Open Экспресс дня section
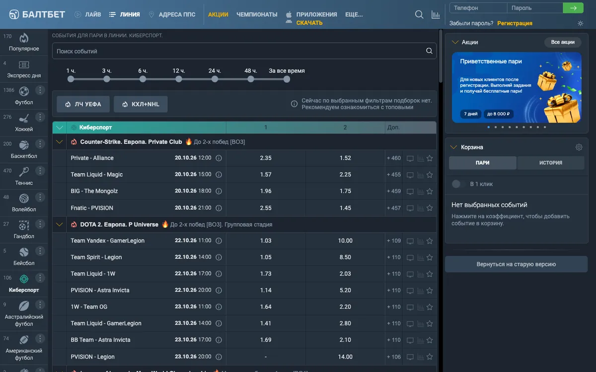 pos(24,69)
